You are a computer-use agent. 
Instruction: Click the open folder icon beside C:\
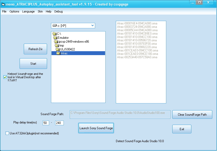(54, 34)
